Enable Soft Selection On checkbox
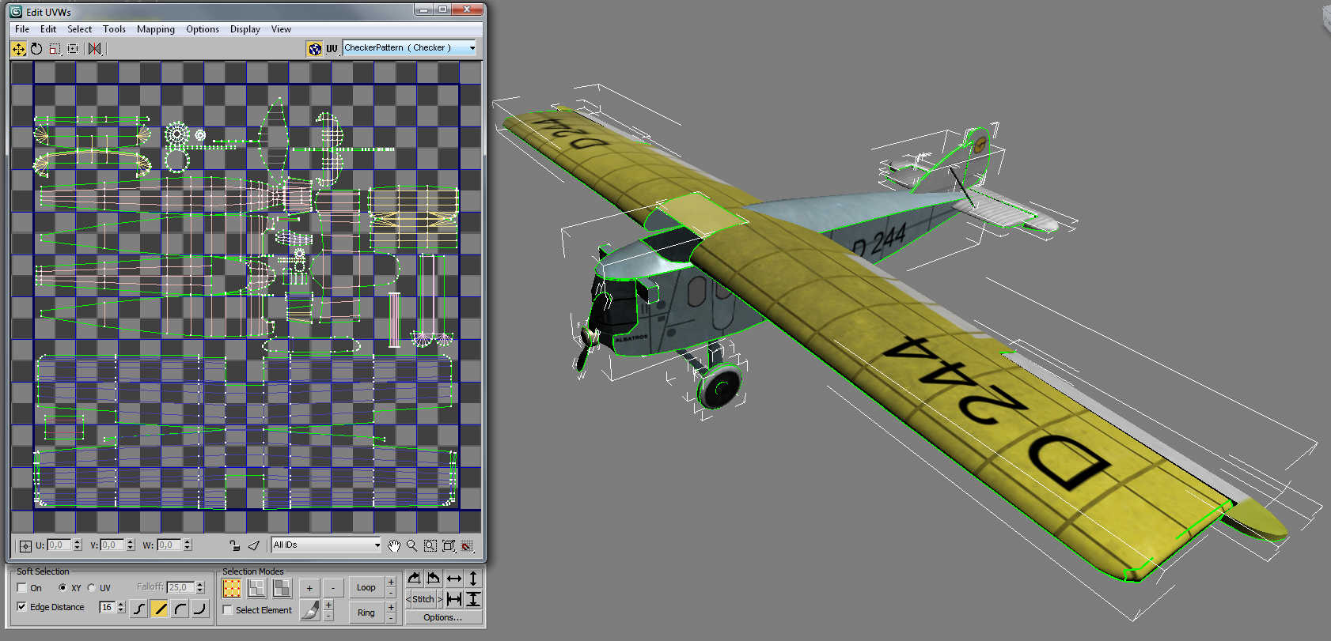Screen dimensions: 1331x641 point(22,588)
